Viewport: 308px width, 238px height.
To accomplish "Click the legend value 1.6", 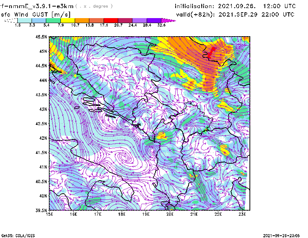I will [18, 25].
